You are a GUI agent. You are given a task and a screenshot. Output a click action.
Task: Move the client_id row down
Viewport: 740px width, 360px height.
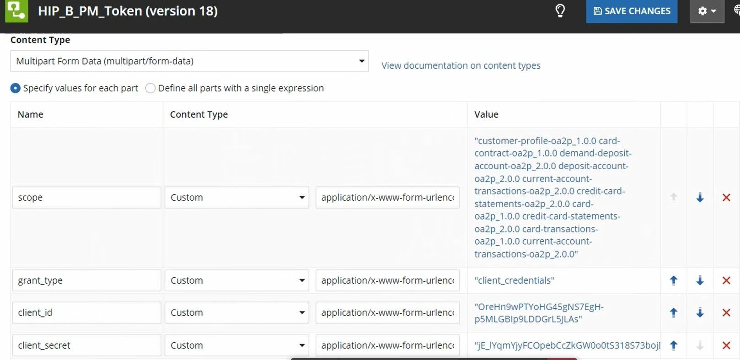[x=700, y=312]
